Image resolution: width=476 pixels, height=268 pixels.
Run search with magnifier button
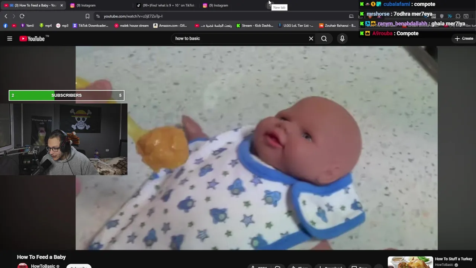point(324,38)
